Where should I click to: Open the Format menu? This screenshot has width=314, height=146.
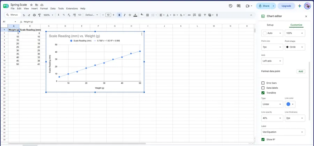44,9
